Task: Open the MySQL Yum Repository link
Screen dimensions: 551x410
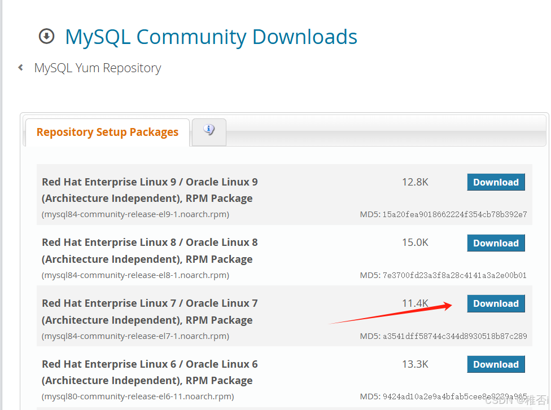Action: pos(98,68)
